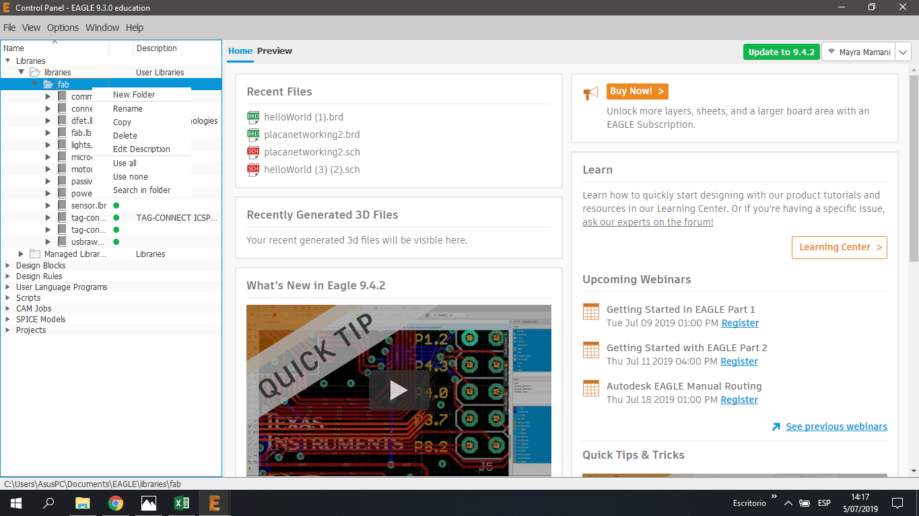Open the File menu
This screenshot has height=516, width=919.
[x=9, y=28]
